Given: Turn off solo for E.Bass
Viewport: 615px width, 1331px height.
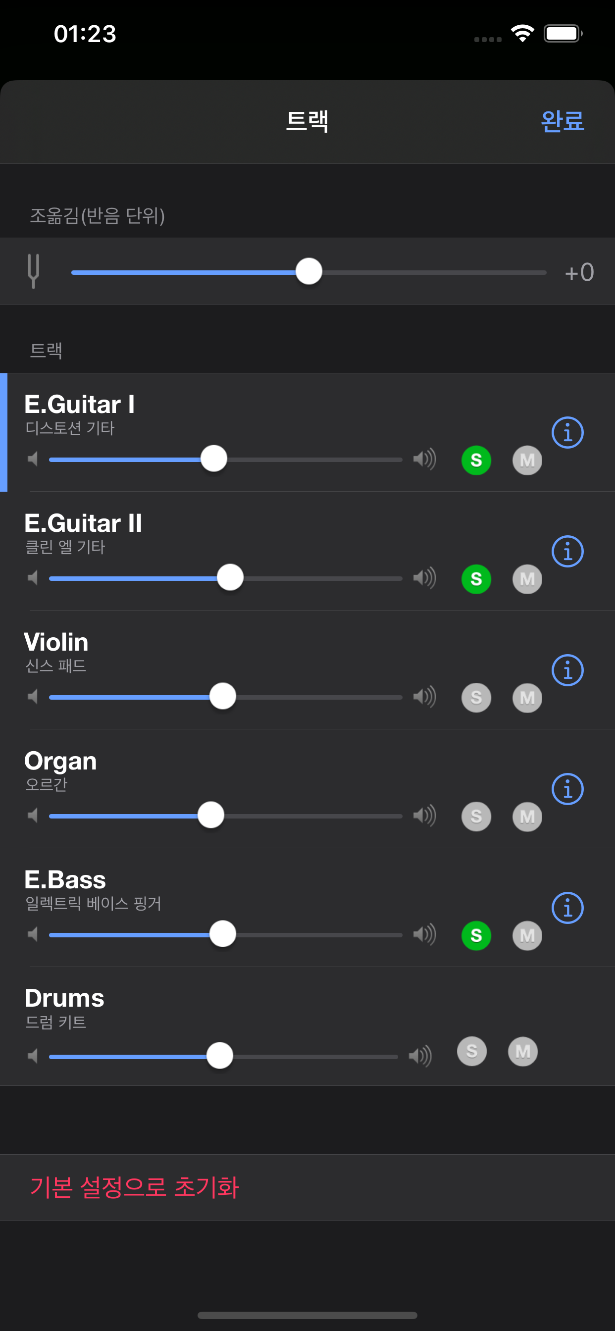Looking at the screenshot, I should tap(476, 935).
